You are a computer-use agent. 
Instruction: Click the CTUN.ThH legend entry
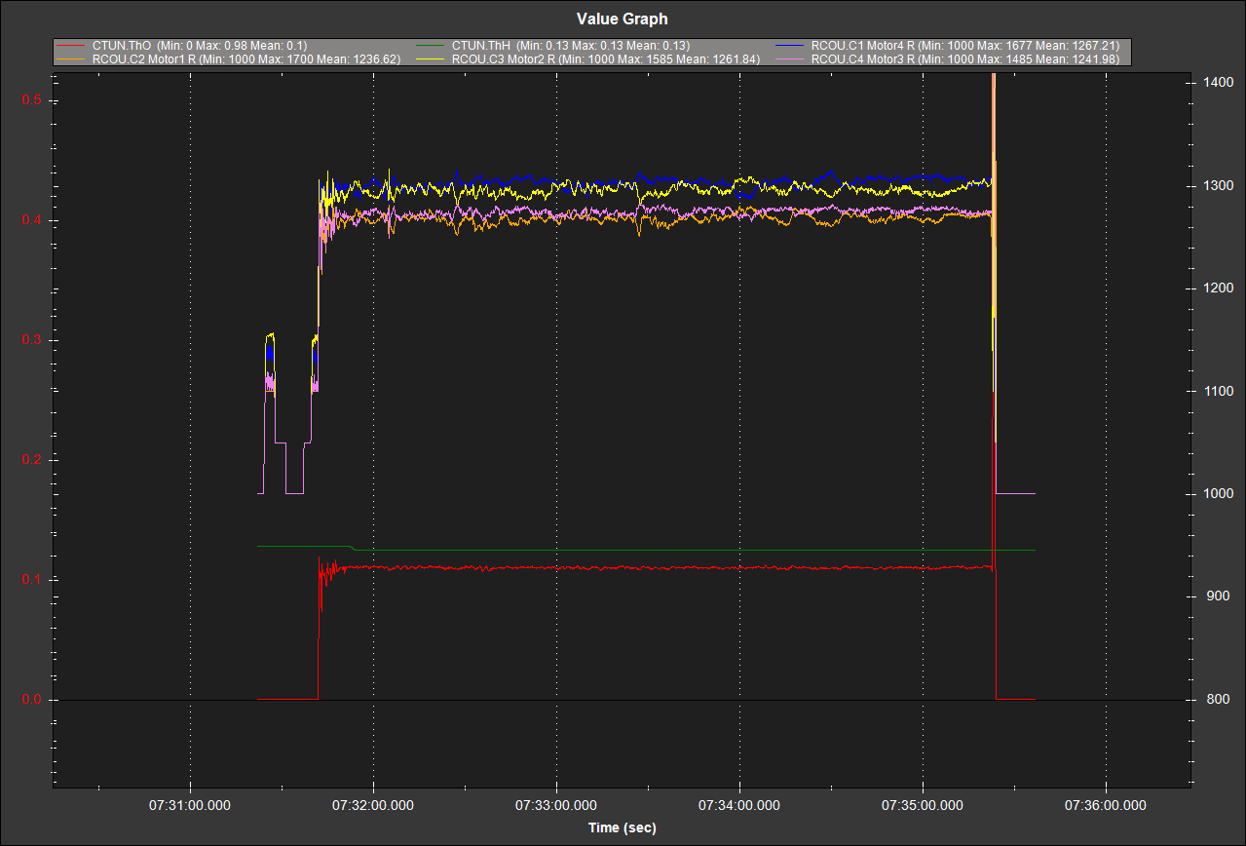click(571, 46)
